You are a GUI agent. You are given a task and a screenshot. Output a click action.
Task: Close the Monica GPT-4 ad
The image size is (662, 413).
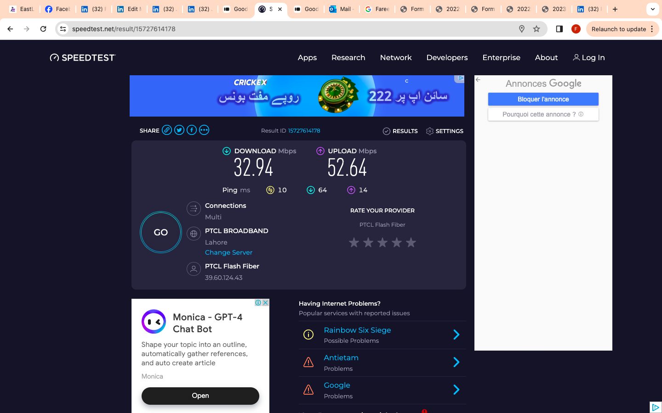(265, 303)
